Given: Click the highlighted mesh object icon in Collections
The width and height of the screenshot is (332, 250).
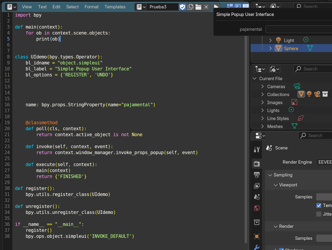Looking at the screenshot, I should tap(301, 94).
